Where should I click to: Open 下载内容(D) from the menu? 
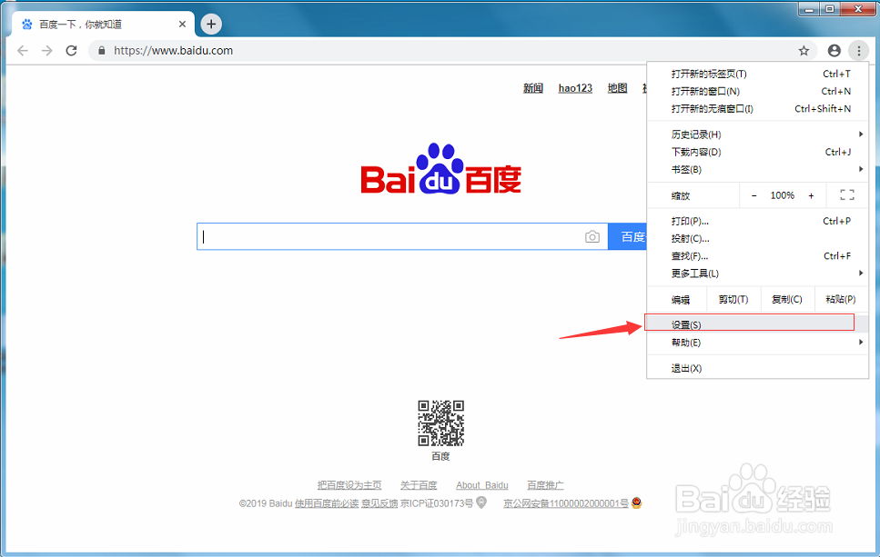click(758, 152)
